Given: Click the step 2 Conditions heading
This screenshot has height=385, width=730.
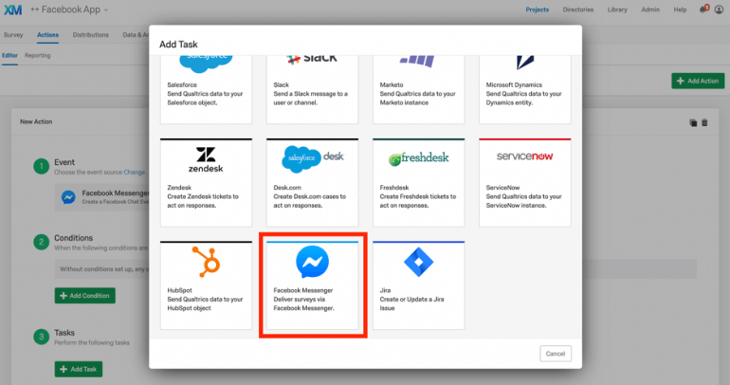Looking at the screenshot, I should click(73, 238).
